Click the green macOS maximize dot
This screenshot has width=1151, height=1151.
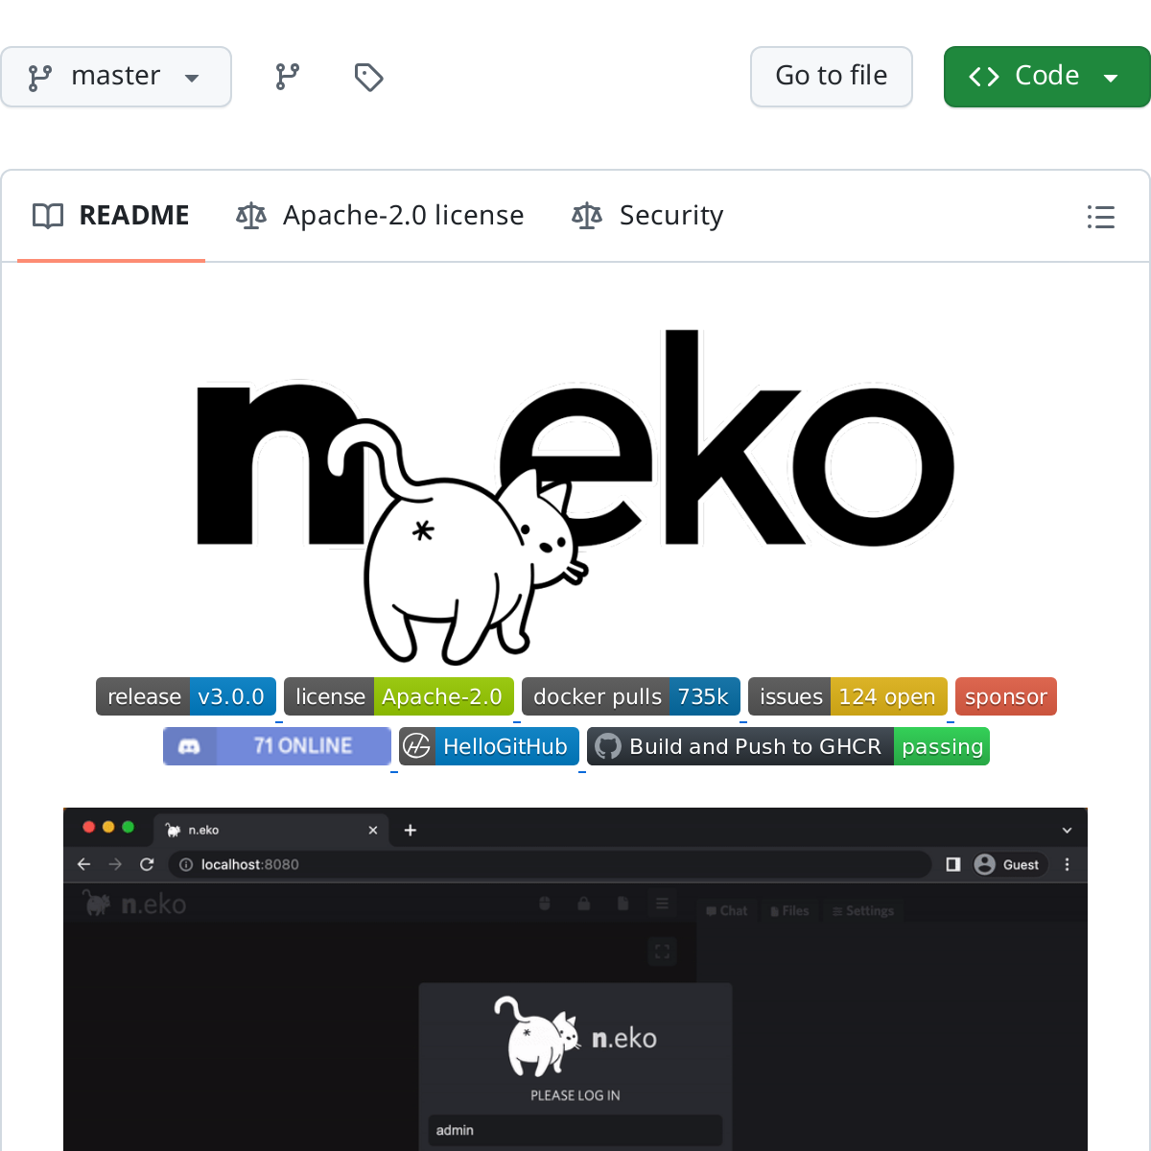pyautogui.click(x=128, y=827)
